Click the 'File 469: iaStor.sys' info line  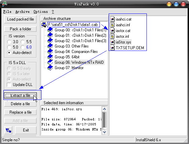[x=61, y=109]
